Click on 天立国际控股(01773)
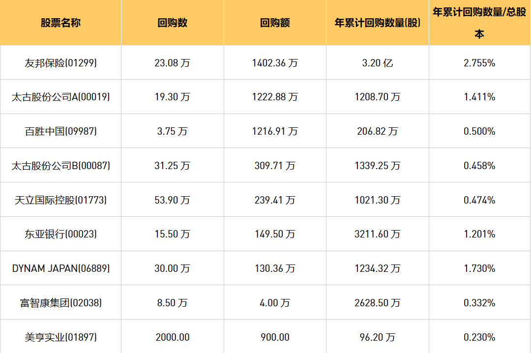Screen dimensions: 531x353 (60, 200)
